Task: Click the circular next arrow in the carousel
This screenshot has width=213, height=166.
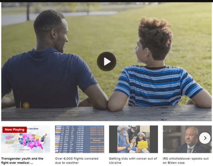Action: coord(205,138)
